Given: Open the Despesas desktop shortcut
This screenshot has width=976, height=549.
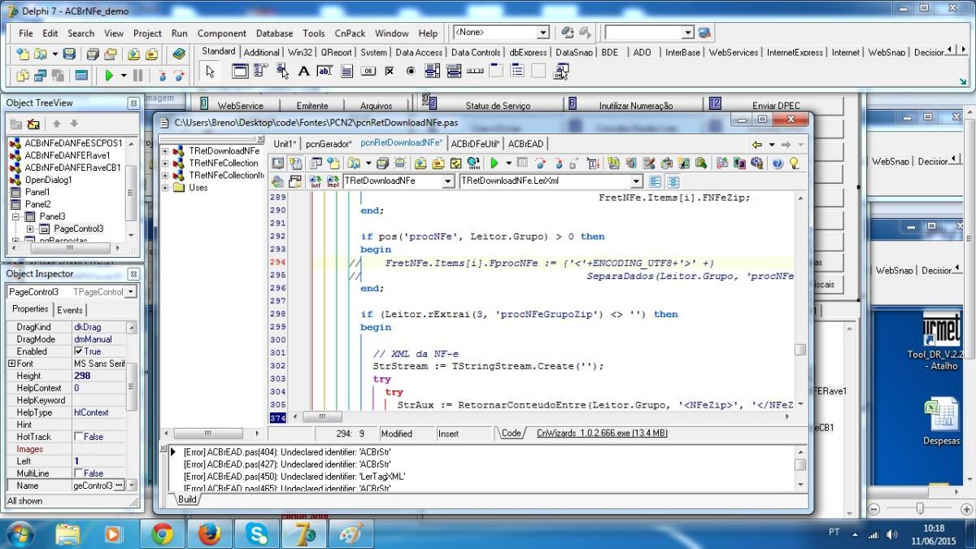Looking at the screenshot, I should tap(941, 422).
